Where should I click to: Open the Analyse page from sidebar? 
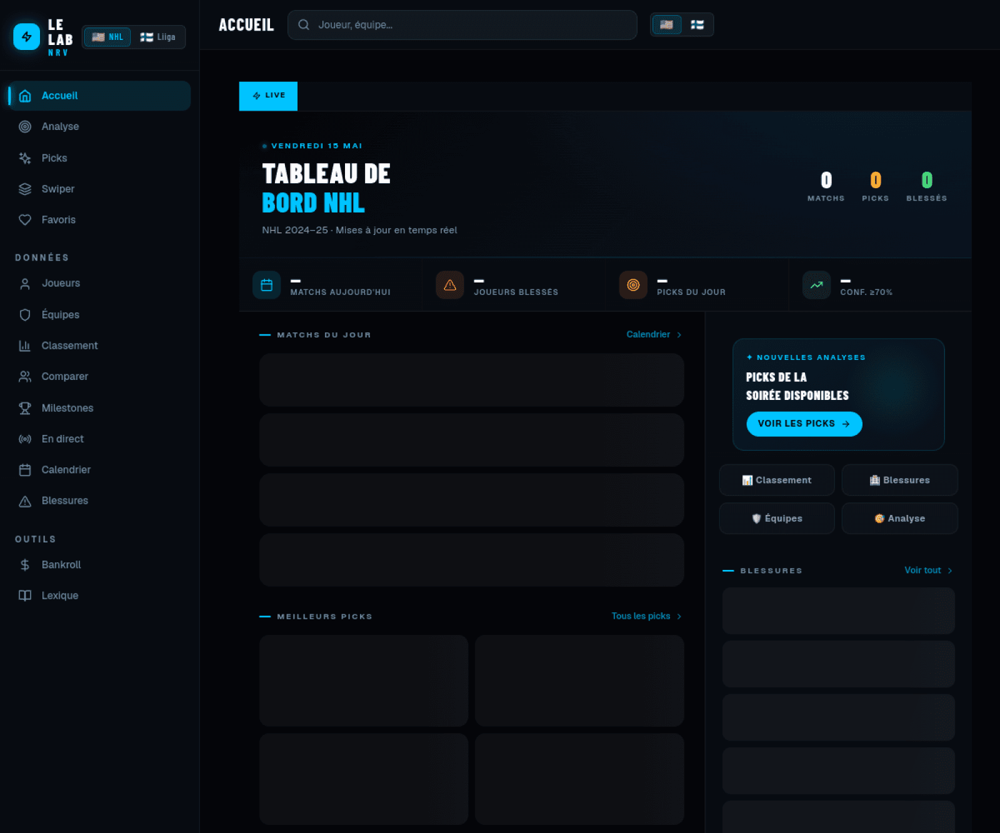pyautogui.click(x=99, y=127)
